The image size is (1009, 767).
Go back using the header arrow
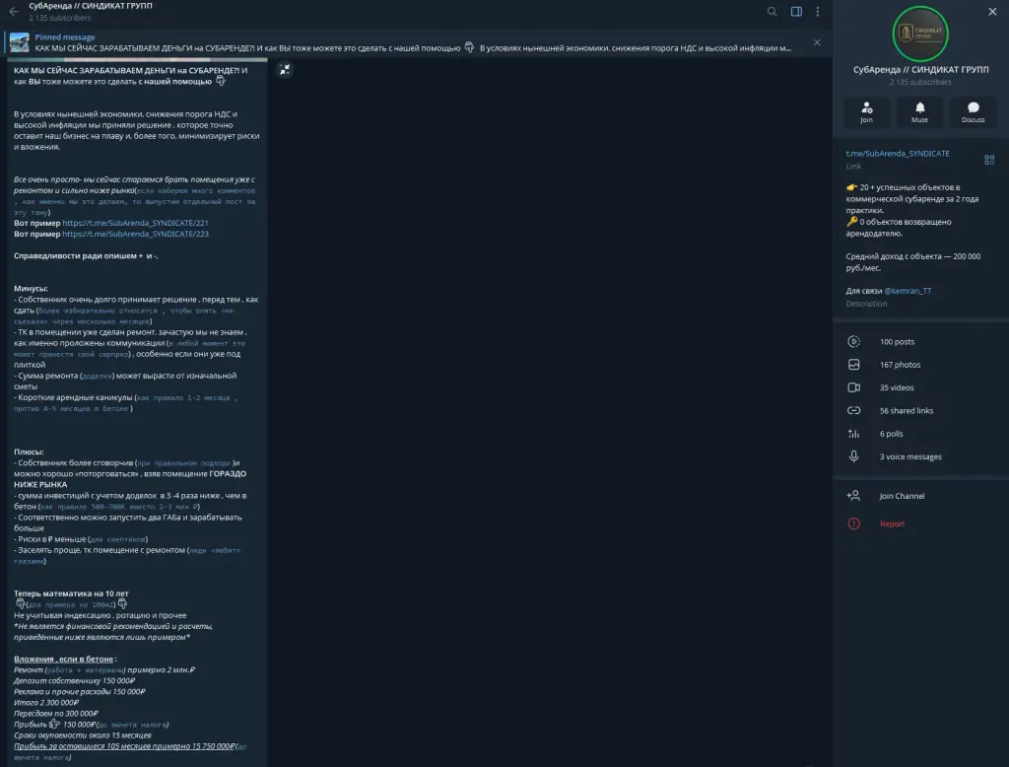tap(14, 12)
